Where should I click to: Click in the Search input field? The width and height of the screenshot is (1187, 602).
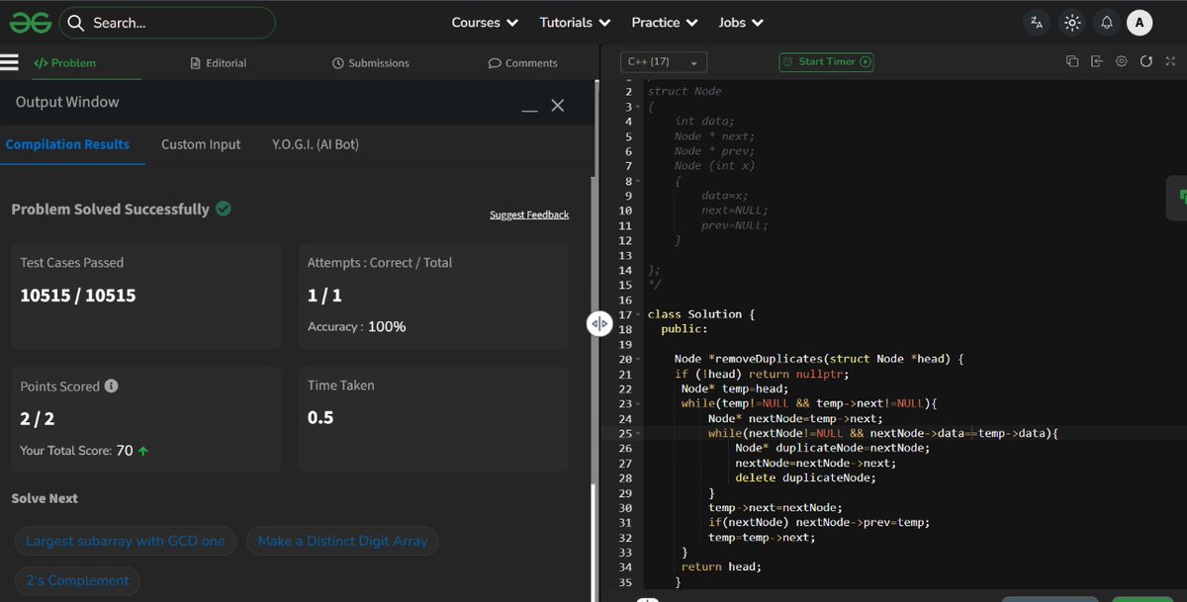168,23
